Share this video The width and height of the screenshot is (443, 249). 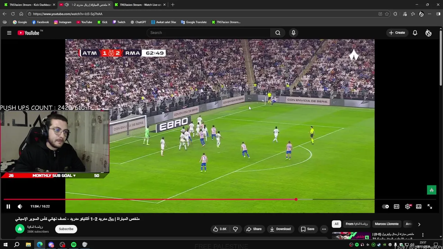(x=254, y=229)
